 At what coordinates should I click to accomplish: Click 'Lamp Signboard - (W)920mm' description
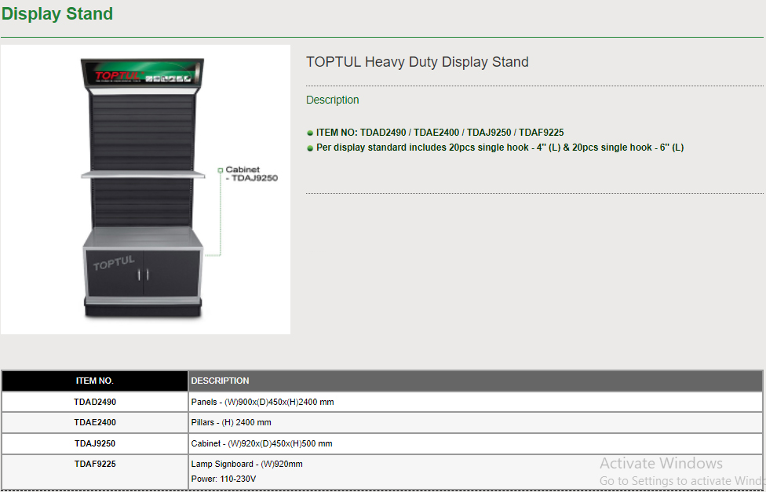pos(246,465)
